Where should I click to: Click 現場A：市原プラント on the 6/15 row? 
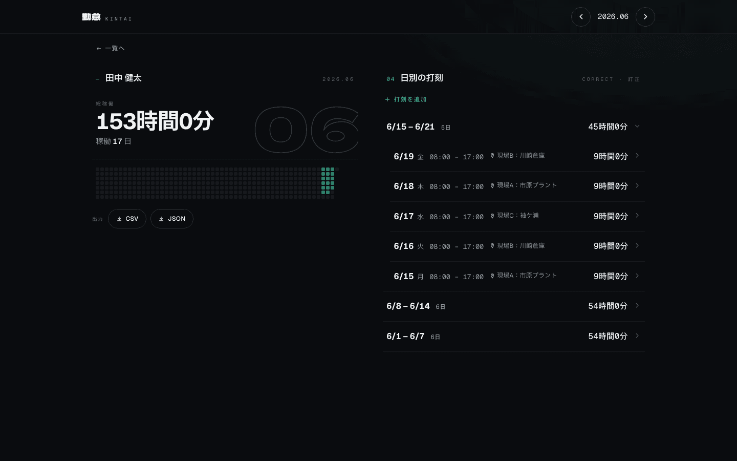pyautogui.click(x=527, y=276)
